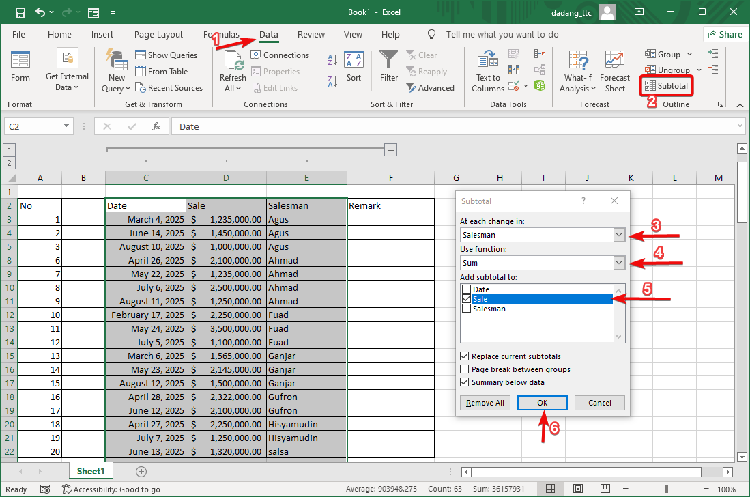
Task: Sort Z to A descending
Action: (x=332, y=81)
